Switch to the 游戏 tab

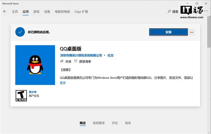tap(36, 12)
